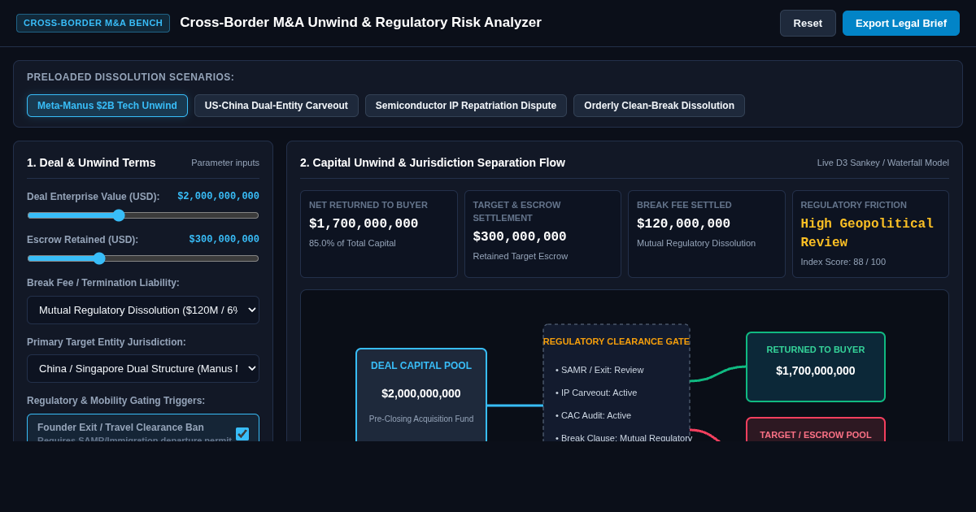Click the Returned to Buyer flow node
The width and height of the screenshot is (976, 512).
[816, 367]
